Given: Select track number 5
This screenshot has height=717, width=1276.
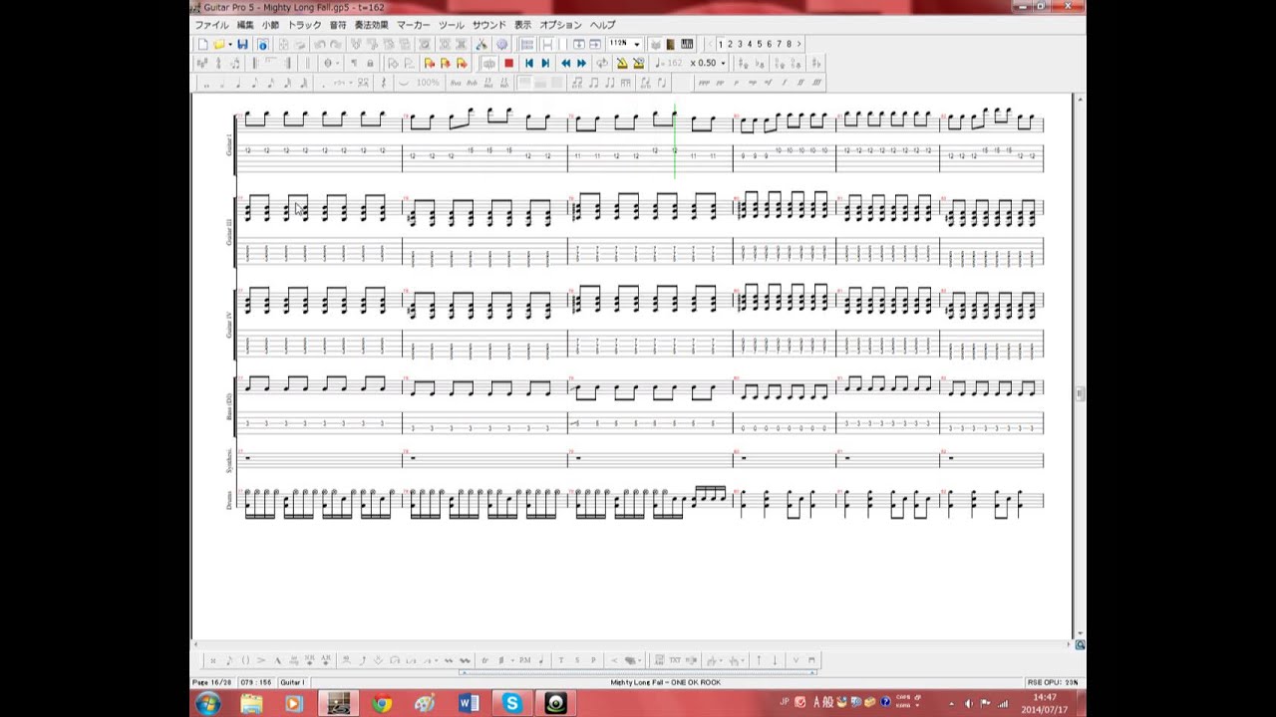Looking at the screenshot, I should click(759, 44).
